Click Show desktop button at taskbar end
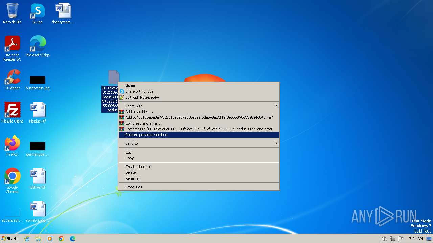 tap(429, 239)
